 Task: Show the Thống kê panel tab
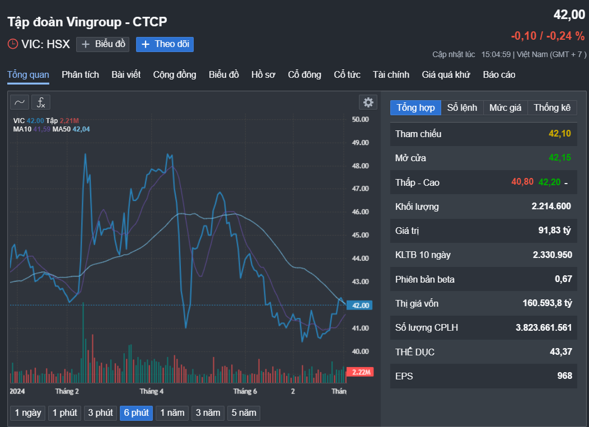[x=552, y=107]
